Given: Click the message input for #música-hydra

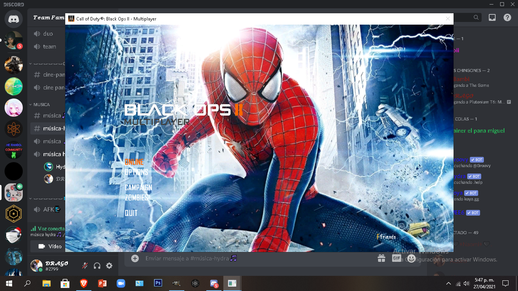Looking at the screenshot, I should tap(258, 258).
